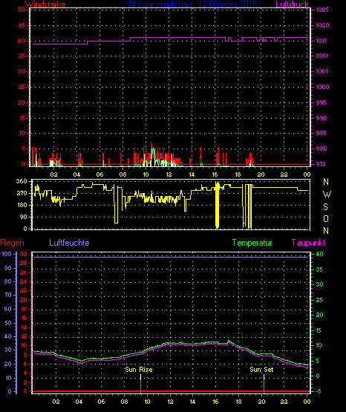346x412 pixels.
Task: Click the 70 value on humidity axis
Action: pos(8,295)
